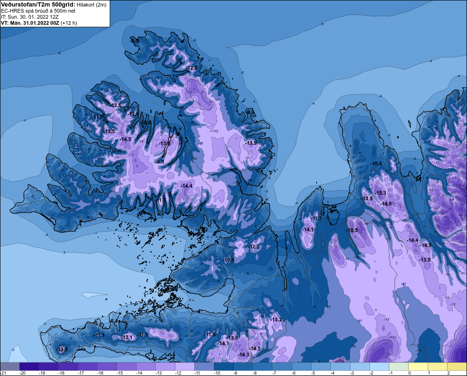Select the light blue swatch right of -2

pos(379,367)
